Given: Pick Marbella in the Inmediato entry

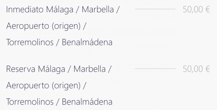Looking at the screenshot, I should coord(98,9).
